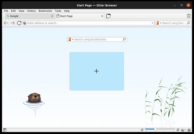The height and width of the screenshot is (134, 194).
Task: Add a new speed dial tile
Action: click(96, 71)
